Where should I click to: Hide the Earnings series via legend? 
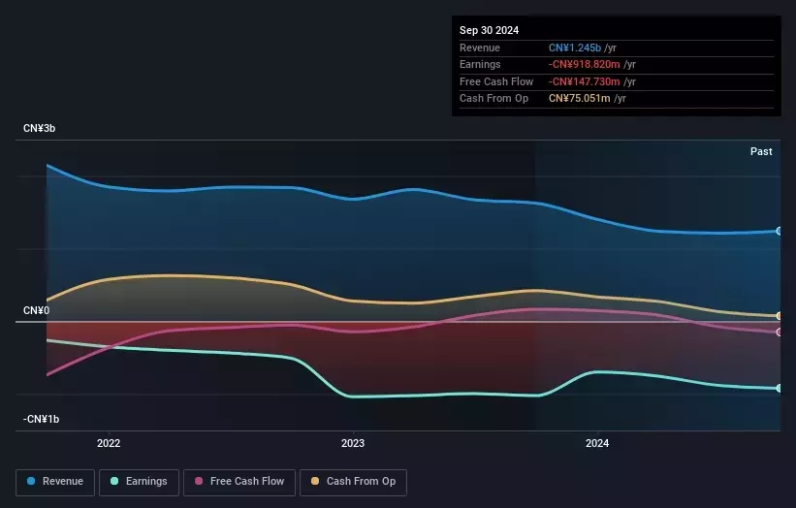[x=140, y=482]
